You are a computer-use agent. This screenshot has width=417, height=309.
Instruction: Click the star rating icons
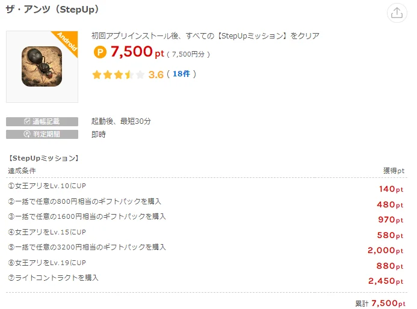pyautogui.click(x=118, y=75)
